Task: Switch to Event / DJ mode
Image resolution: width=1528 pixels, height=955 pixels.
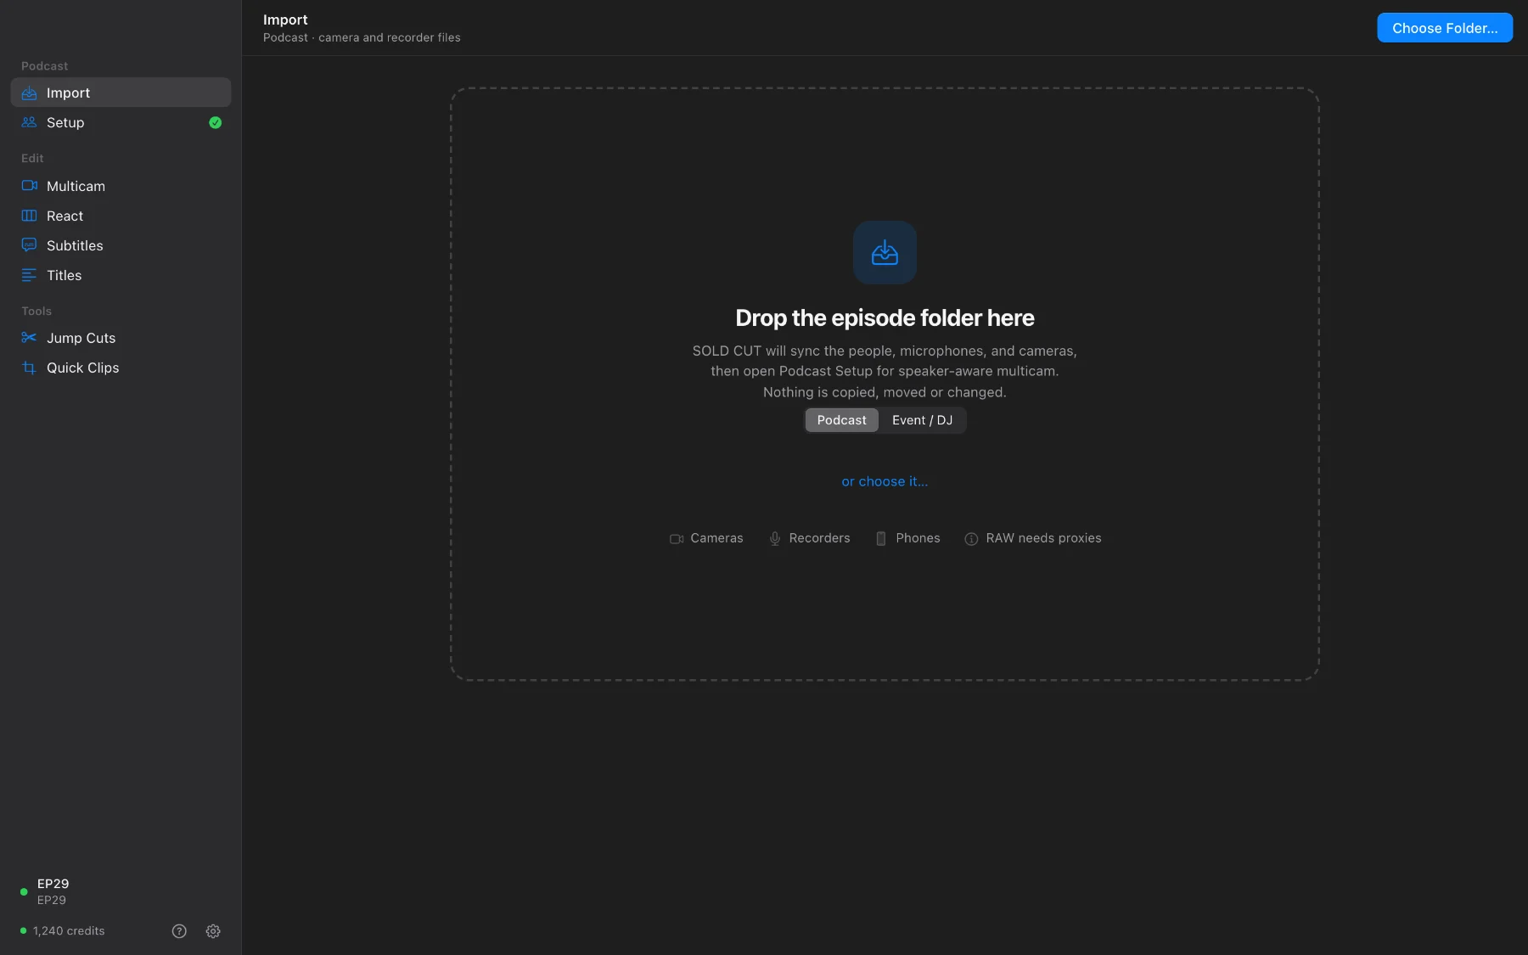Action: [922, 420]
